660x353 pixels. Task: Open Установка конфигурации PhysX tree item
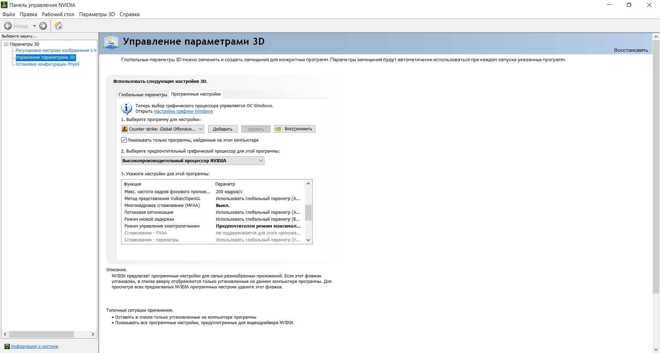point(47,64)
